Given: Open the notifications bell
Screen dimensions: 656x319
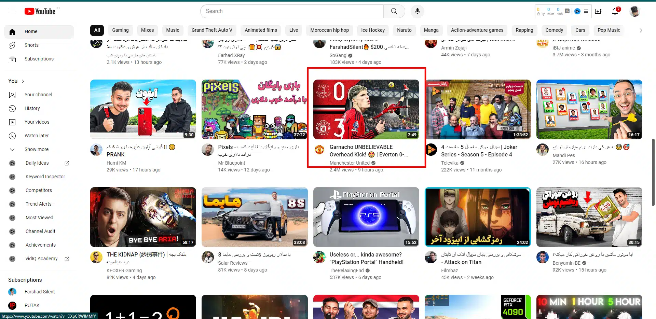Looking at the screenshot, I should [x=615, y=11].
